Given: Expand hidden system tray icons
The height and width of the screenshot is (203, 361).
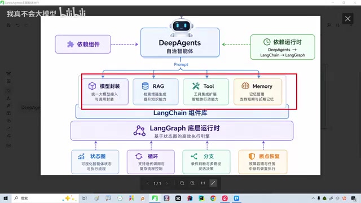Looking at the screenshot, I should tap(313, 198).
